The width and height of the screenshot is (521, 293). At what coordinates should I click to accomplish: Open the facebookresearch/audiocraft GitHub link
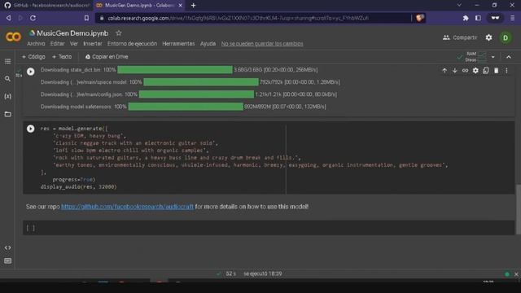pos(127,207)
